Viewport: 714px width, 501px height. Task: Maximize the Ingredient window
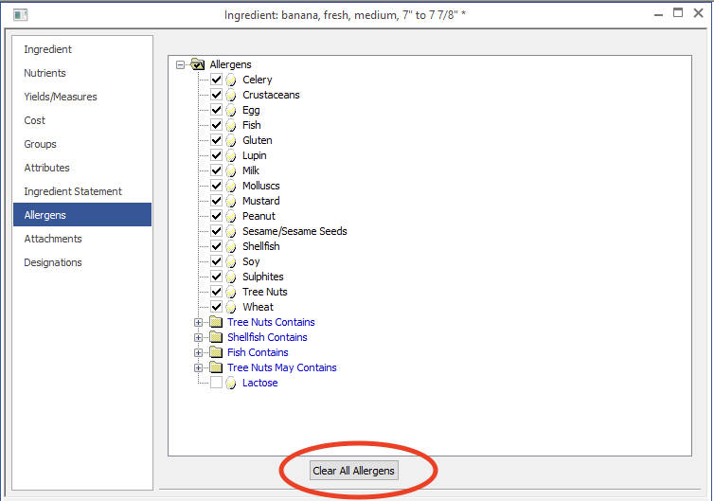(x=678, y=13)
